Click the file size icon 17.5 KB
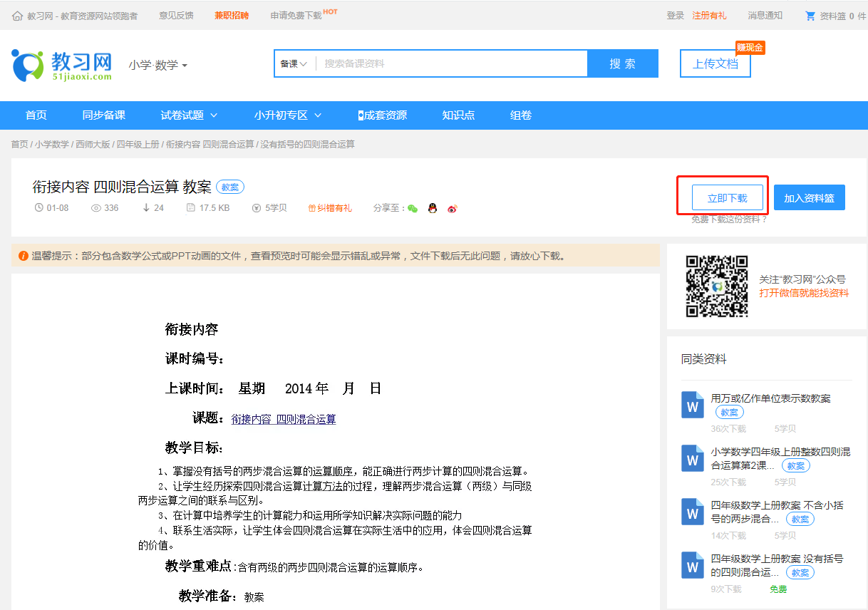 (x=190, y=208)
